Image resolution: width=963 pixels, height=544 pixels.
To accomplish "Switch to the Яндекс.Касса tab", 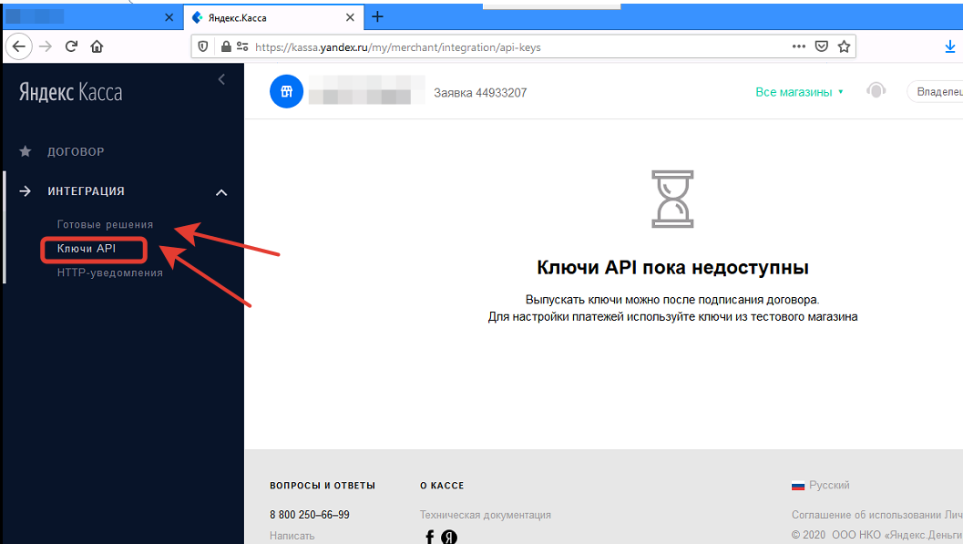I will pyautogui.click(x=274, y=18).
